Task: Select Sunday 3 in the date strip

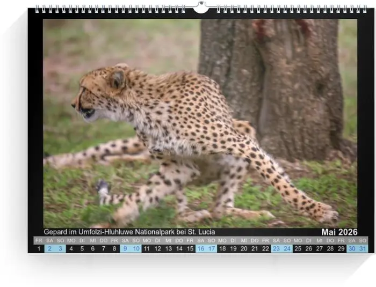Action: [60, 249]
